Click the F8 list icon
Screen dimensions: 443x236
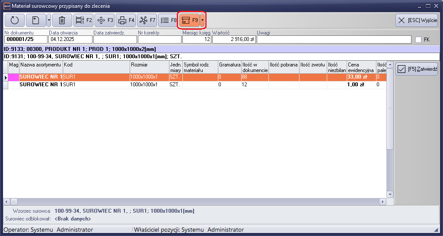pyautogui.click(x=168, y=20)
